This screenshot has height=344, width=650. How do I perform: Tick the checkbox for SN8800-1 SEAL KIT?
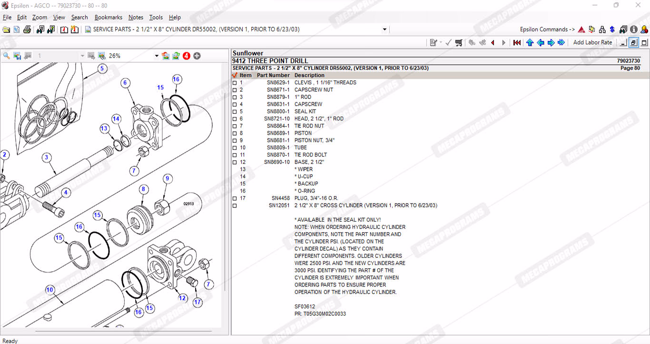point(235,112)
